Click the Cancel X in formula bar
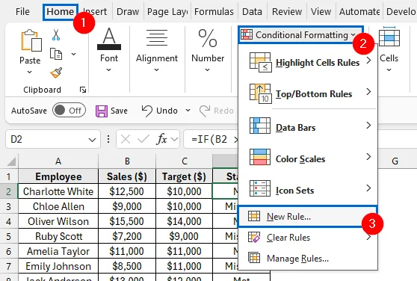Image resolution: width=417 pixels, height=281 pixels. click(x=126, y=139)
